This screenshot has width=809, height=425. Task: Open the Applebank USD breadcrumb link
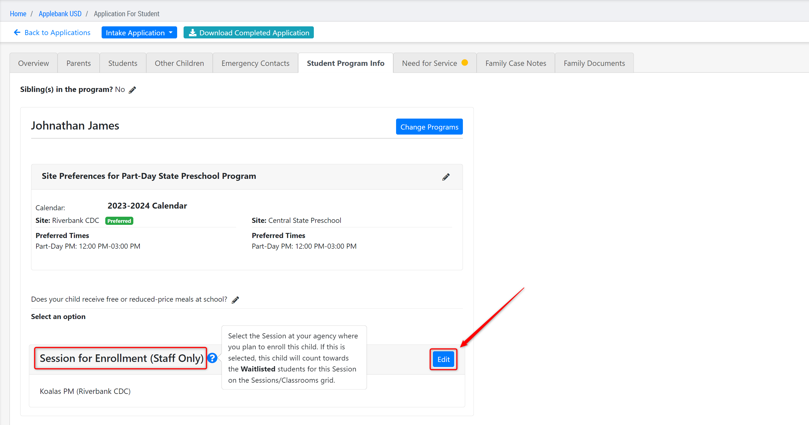pyautogui.click(x=60, y=14)
